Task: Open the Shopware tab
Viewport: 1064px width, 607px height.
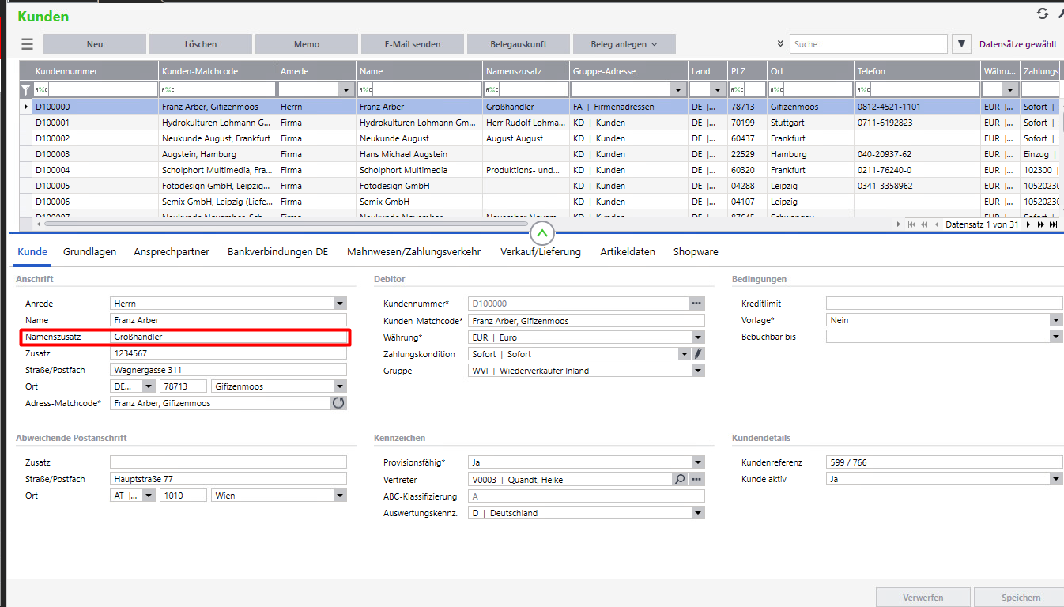Action: click(696, 252)
